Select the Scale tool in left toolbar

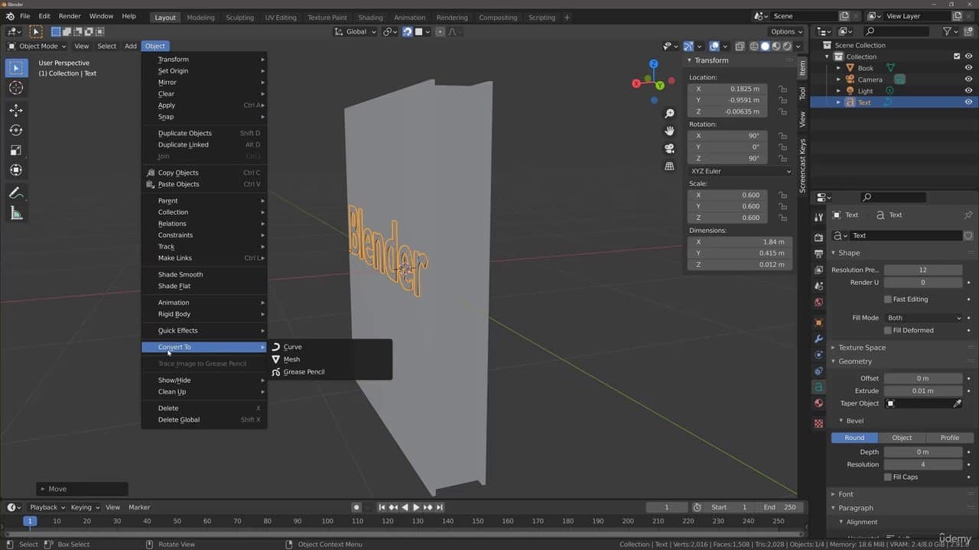(16, 150)
